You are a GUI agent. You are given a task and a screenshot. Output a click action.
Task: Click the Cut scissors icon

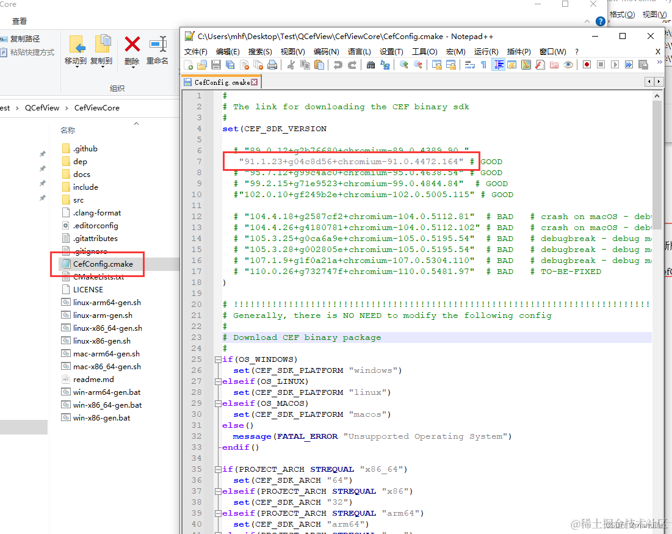(291, 65)
